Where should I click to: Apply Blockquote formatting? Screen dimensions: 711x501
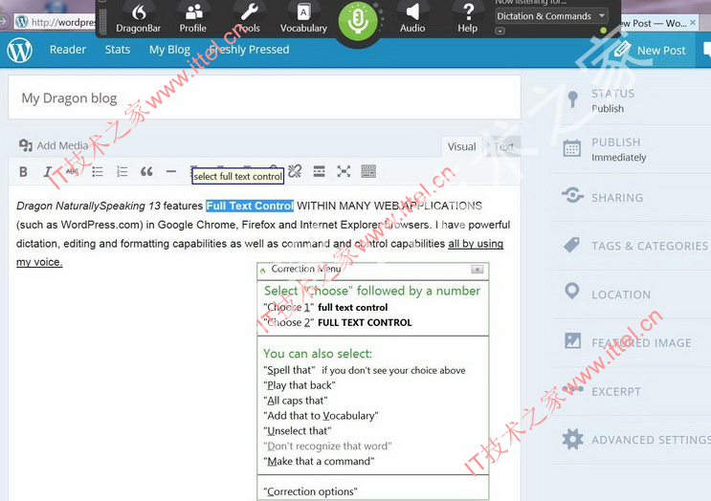point(146,172)
